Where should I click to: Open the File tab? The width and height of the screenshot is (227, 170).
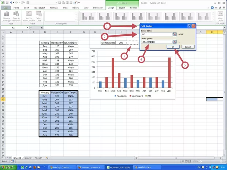5,8
